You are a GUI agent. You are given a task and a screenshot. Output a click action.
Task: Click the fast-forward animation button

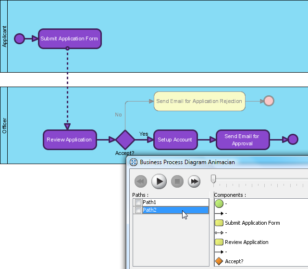click(194, 181)
